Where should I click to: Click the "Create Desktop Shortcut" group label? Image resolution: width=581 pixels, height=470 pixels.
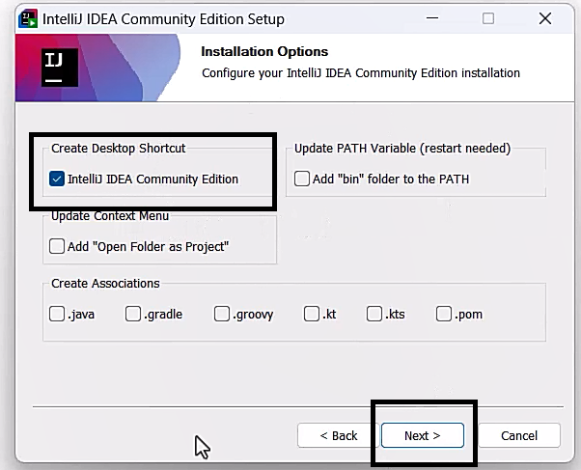click(118, 149)
